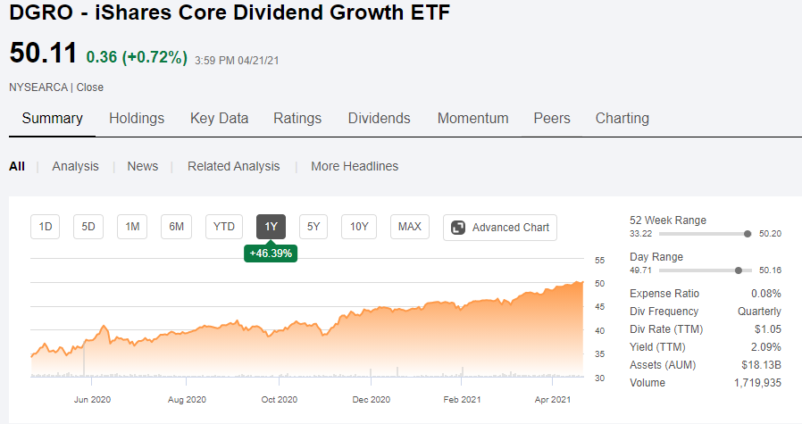
Task: Click the Jun 2020 axis label
Action: (92, 399)
